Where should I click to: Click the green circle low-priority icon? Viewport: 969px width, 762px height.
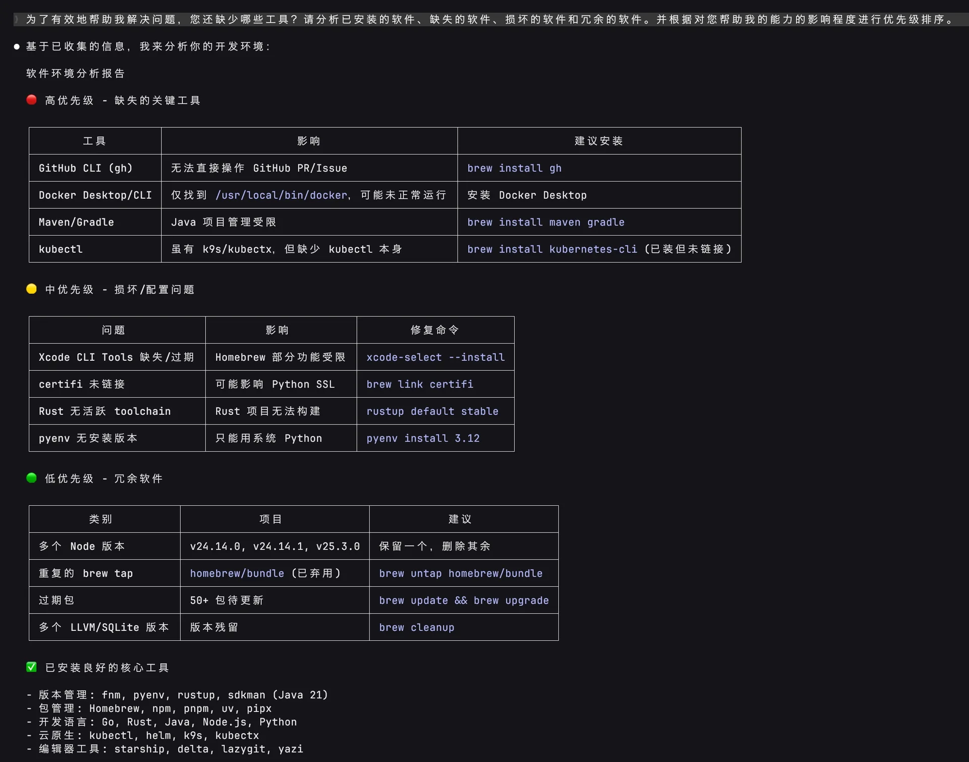(31, 478)
